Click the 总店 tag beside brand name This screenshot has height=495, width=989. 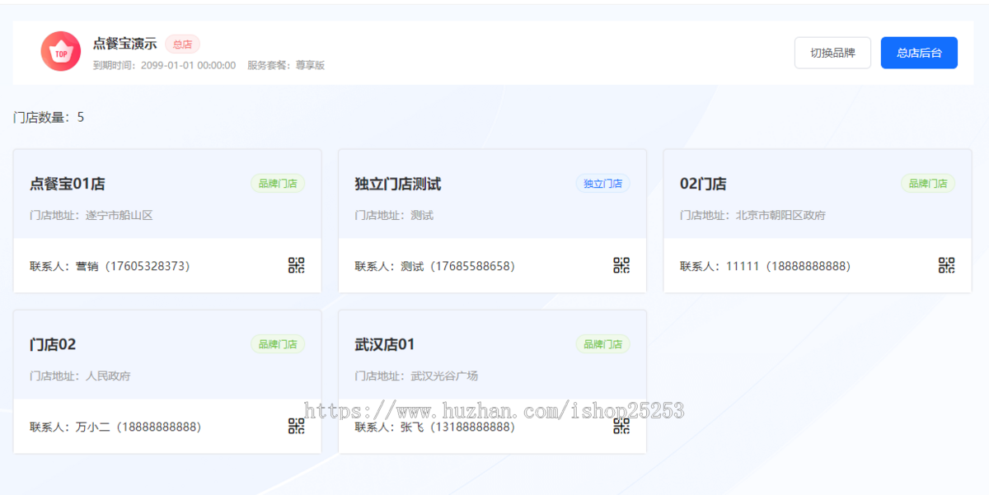click(182, 44)
